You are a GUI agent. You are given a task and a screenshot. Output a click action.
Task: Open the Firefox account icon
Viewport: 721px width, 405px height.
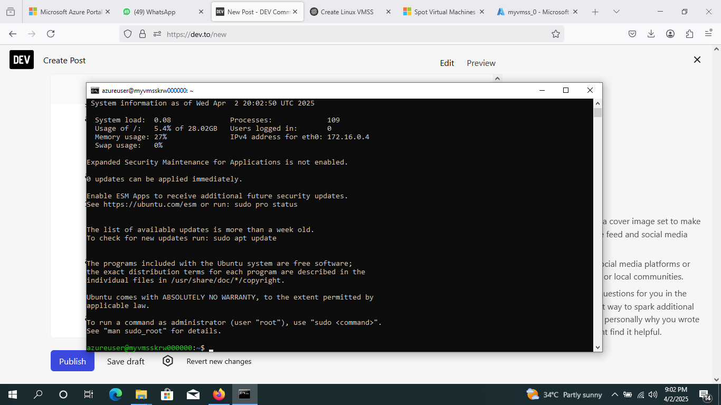point(670,34)
